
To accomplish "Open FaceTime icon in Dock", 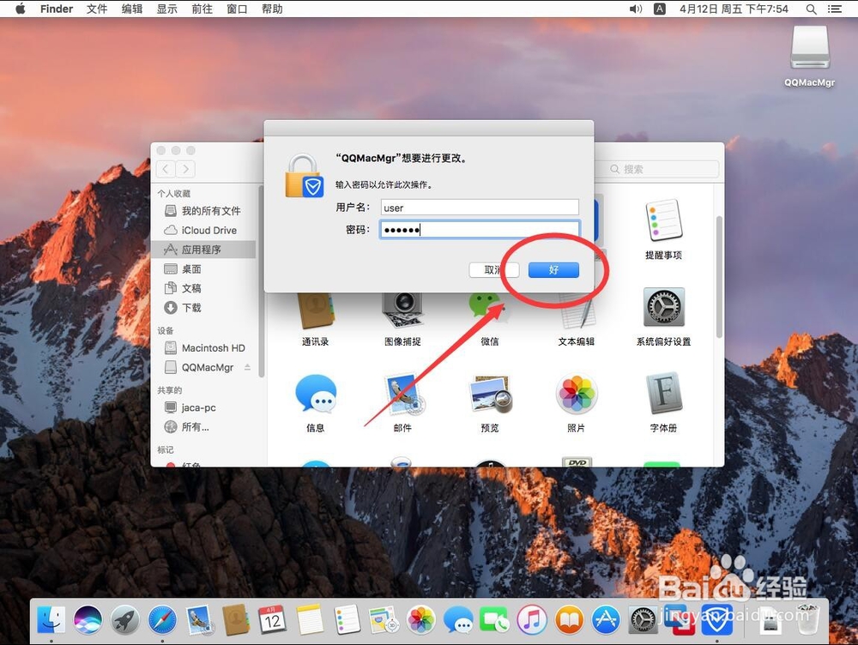I will (x=495, y=620).
